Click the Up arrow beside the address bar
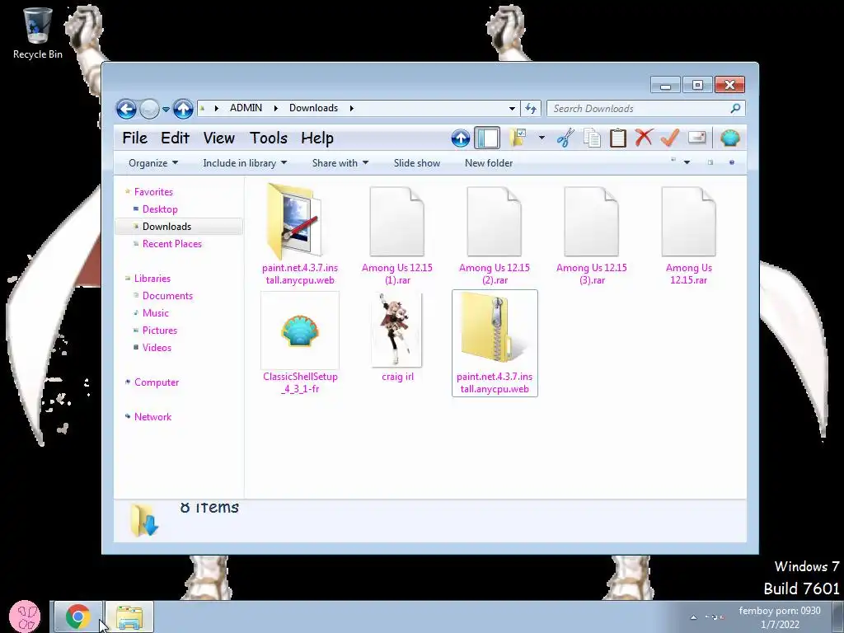Image resolution: width=844 pixels, height=633 pixels. point(183,110)
